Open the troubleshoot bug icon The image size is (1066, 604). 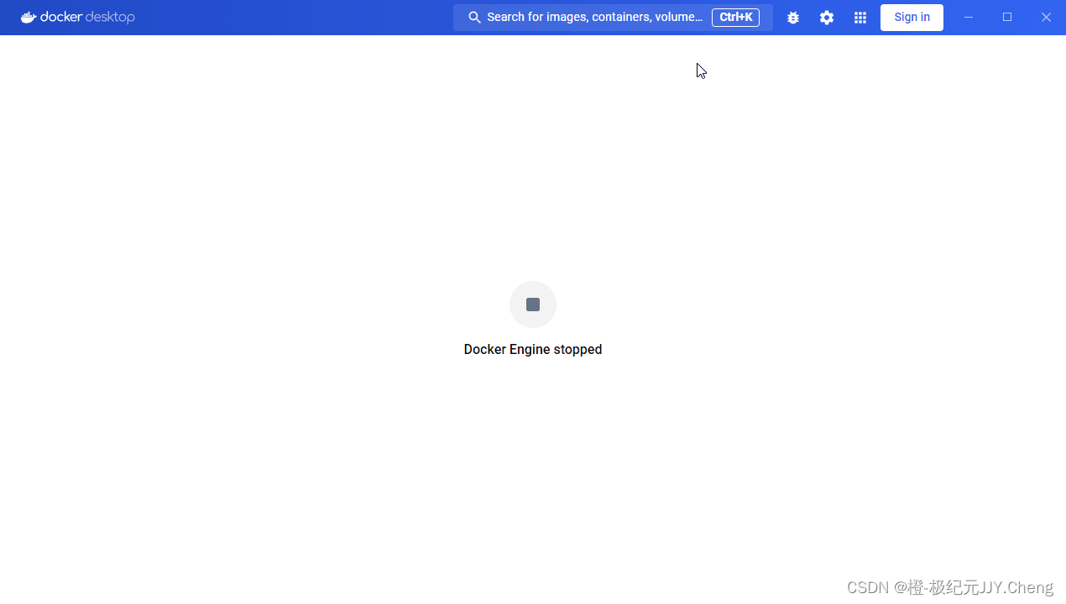click(x=793, y=18)
